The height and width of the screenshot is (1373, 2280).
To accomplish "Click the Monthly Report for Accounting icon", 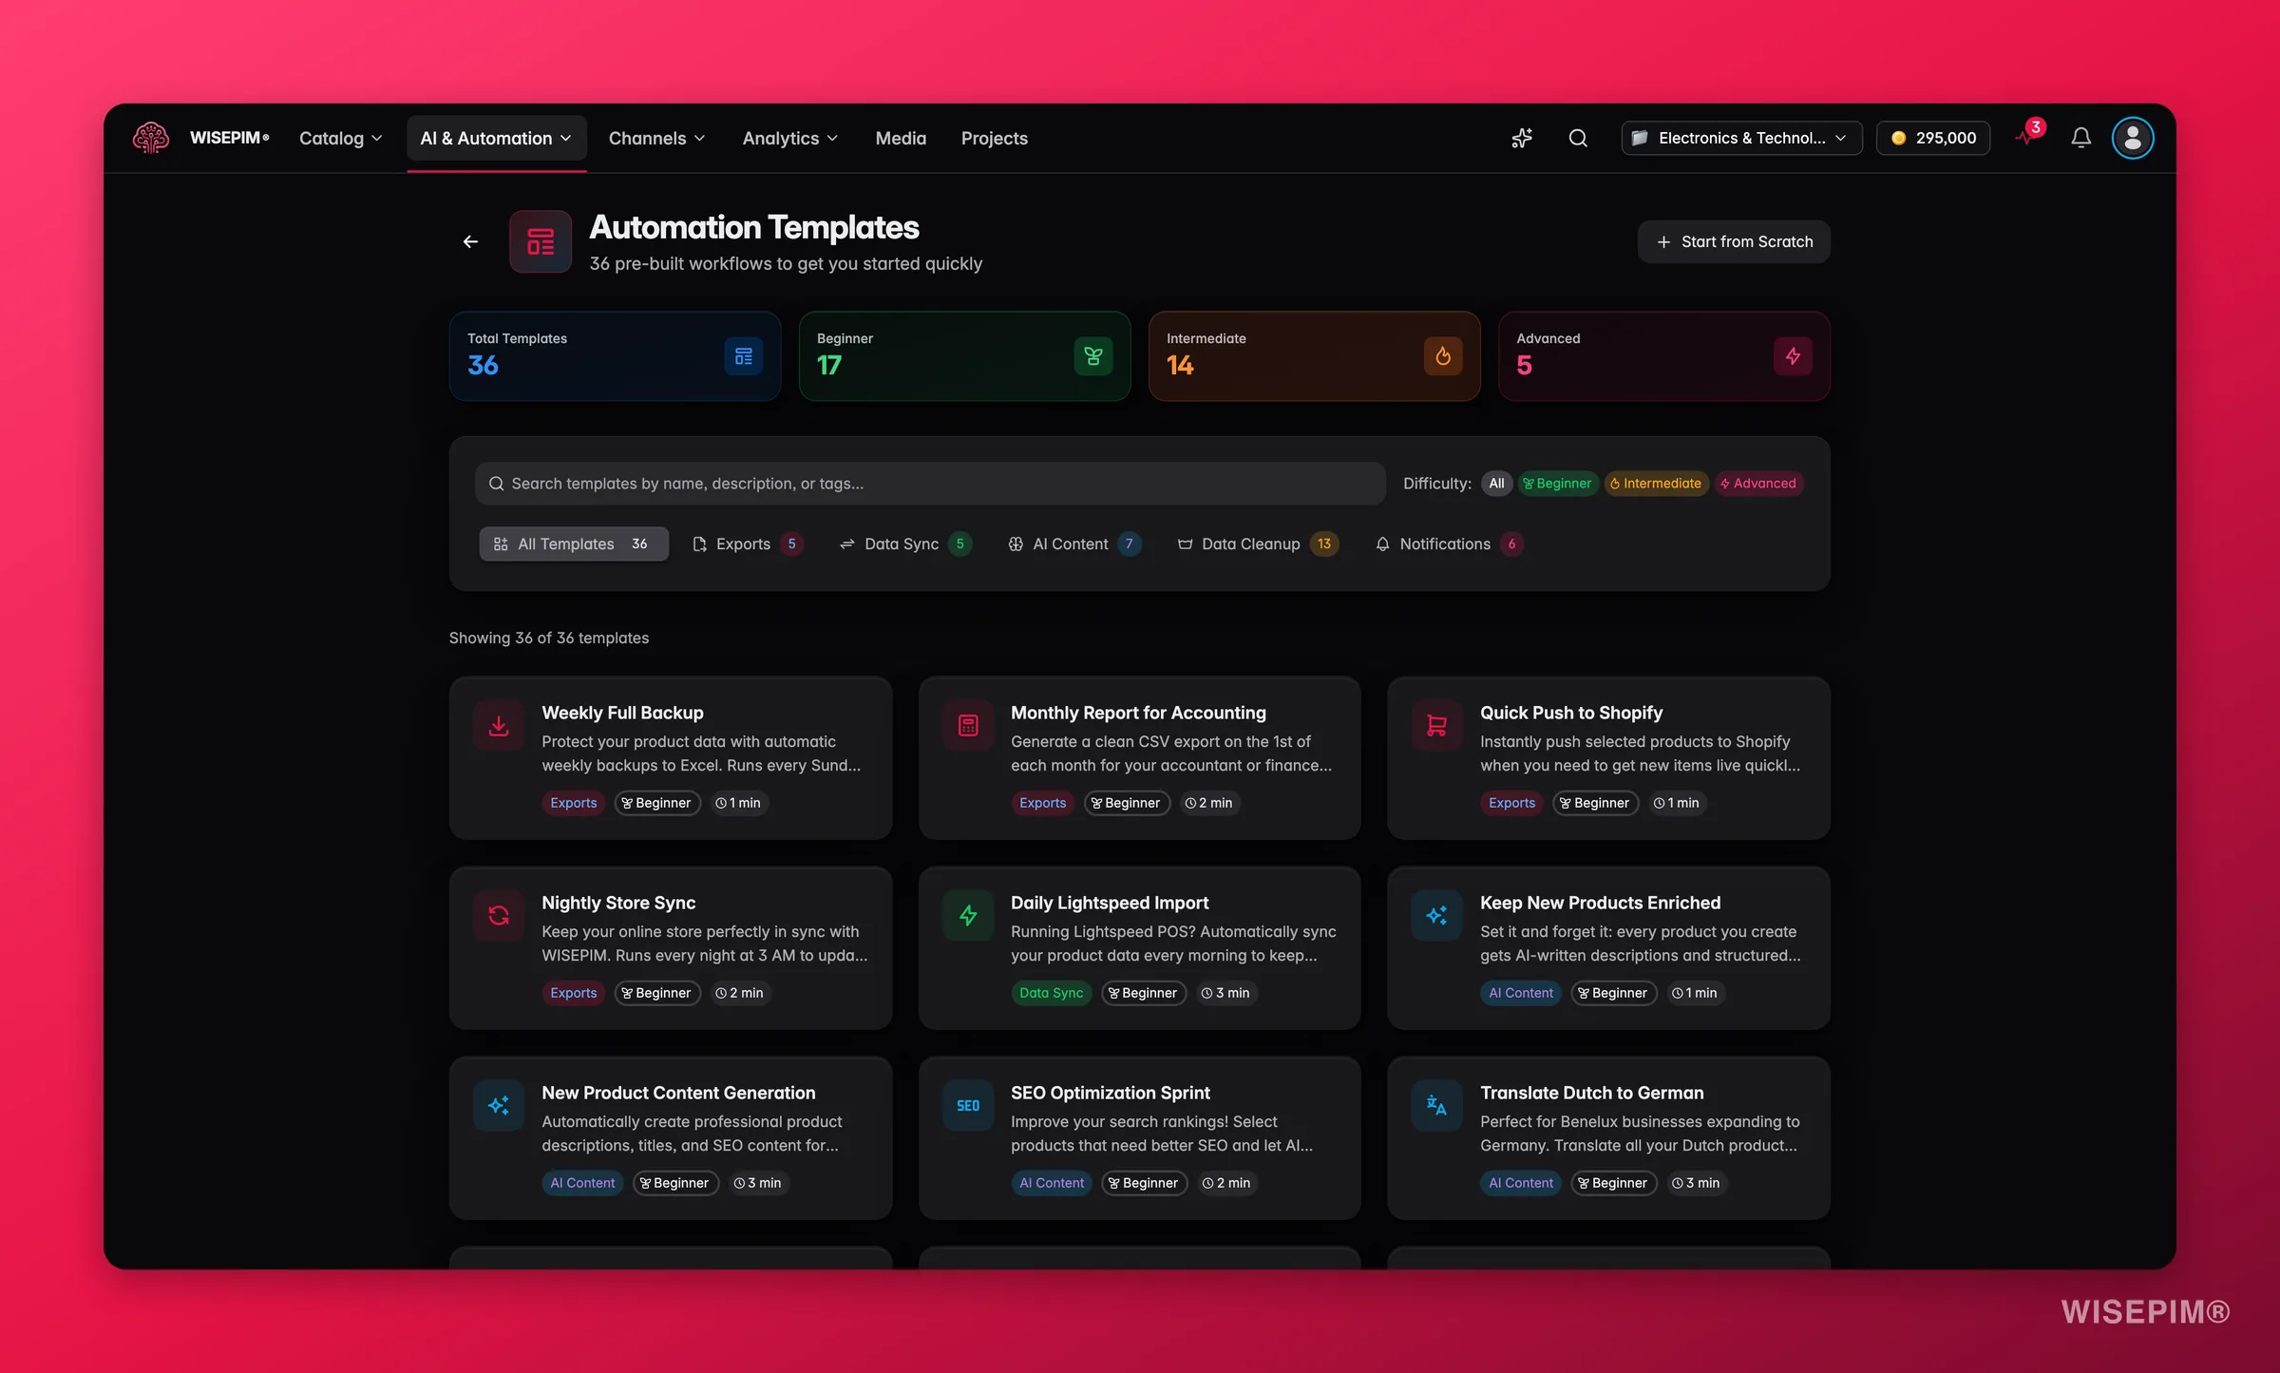I will click(x=968, y=726).
